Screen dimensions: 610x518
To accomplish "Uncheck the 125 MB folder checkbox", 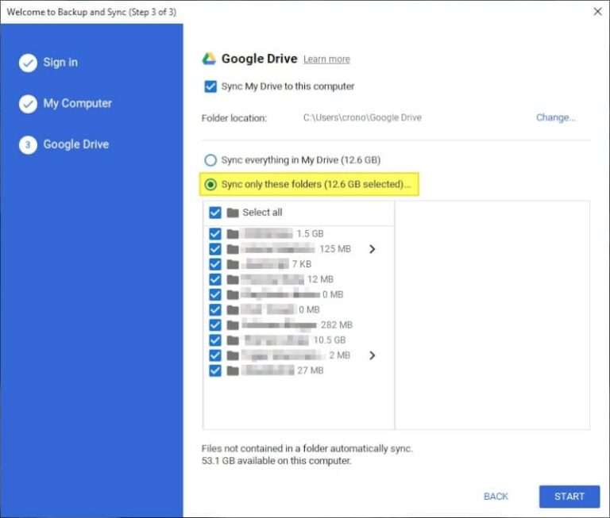I will (215, 249).
